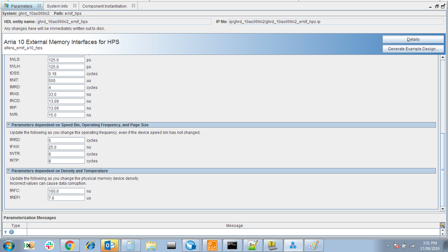
Task: Collapse Speed Bin, Operating Frequency, Page Size section
Action: point(9,125)
